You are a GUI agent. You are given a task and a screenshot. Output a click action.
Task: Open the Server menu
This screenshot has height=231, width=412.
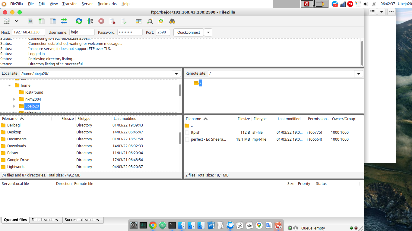(87, 4)
